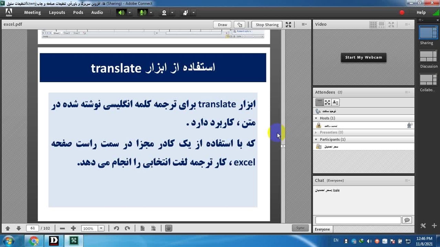Send chat message with speech bubble icon
Viewport: 440px width, 247px height.
tap(407, 220)
